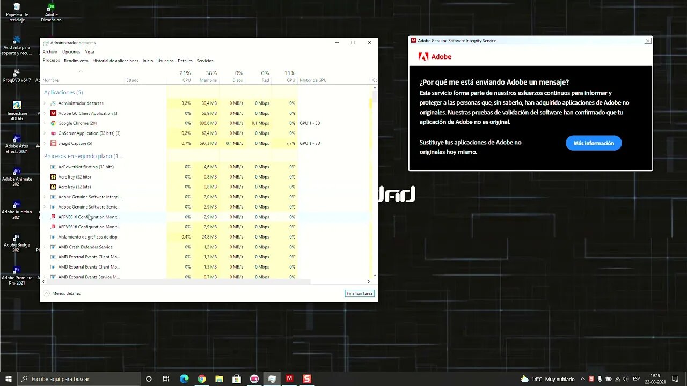The width and height of the screenshot is (687, 386).
Task: Click the Google Chrome process icon in the list
Action: point(53,123)
